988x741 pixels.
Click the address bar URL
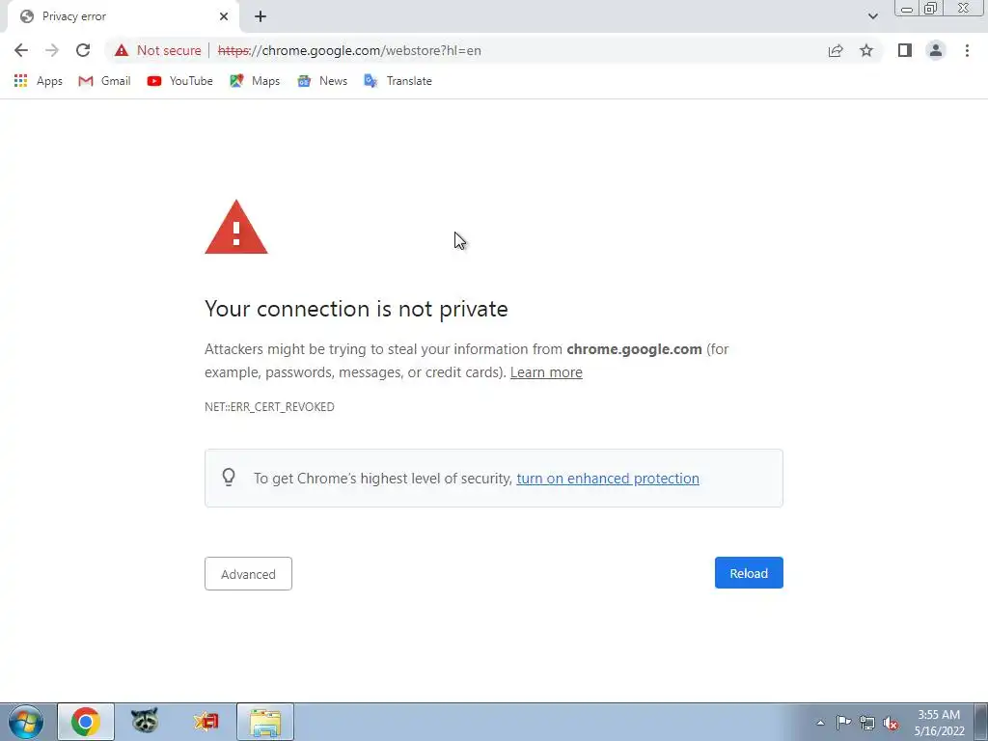349,50
